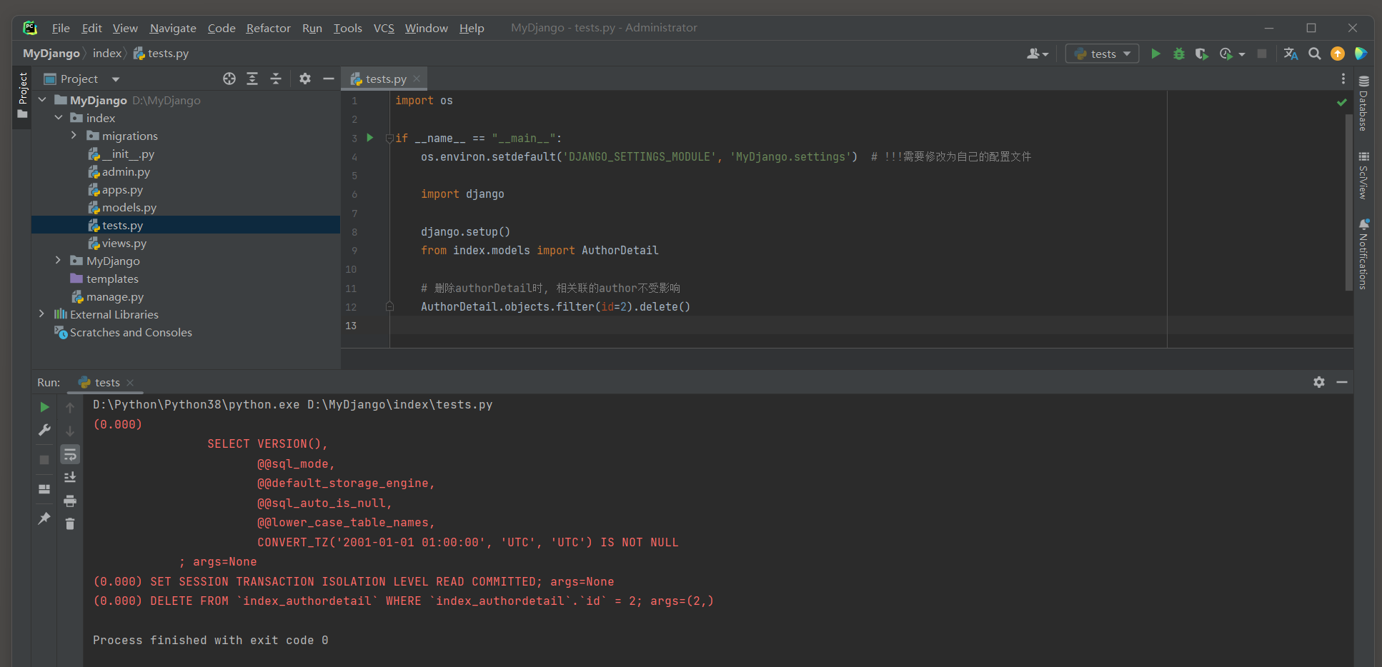Open run configuration wrench icon

tap(44, 430)
